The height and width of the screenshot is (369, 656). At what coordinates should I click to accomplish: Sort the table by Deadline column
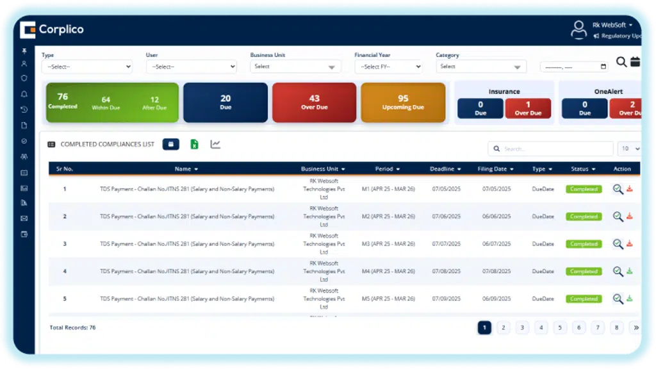[445, 169]
